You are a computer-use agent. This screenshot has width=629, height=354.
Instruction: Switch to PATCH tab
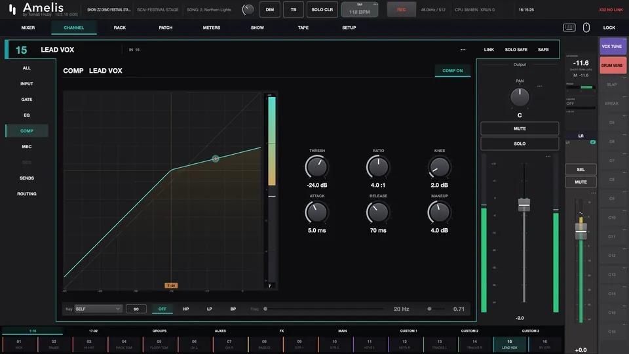point(165,28)
